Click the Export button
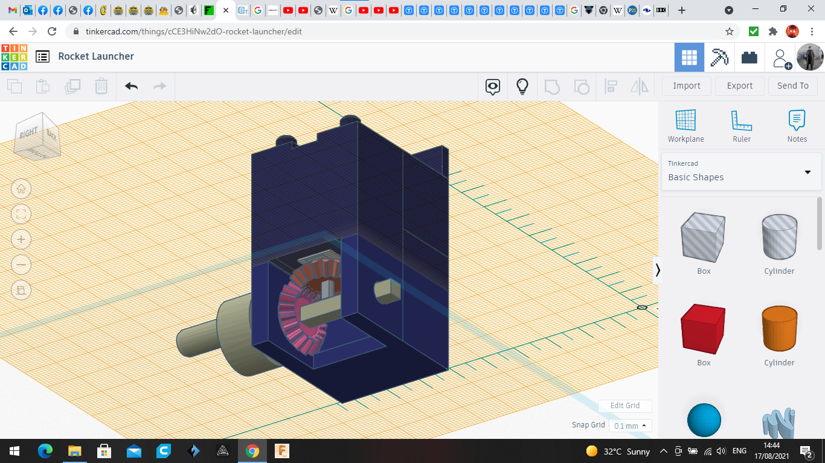The width and height of the screenshot is (825, 463). 740,86
